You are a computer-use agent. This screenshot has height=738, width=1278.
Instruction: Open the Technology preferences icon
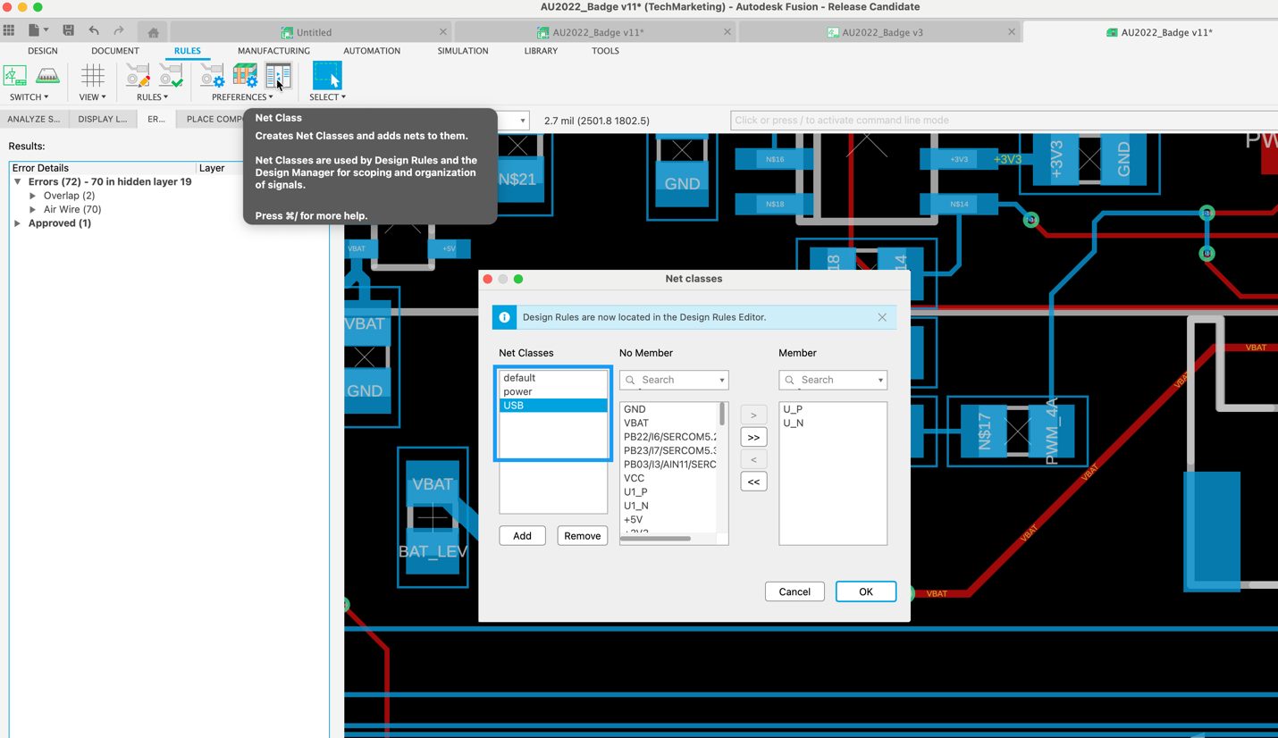click(x=245, y=76)
